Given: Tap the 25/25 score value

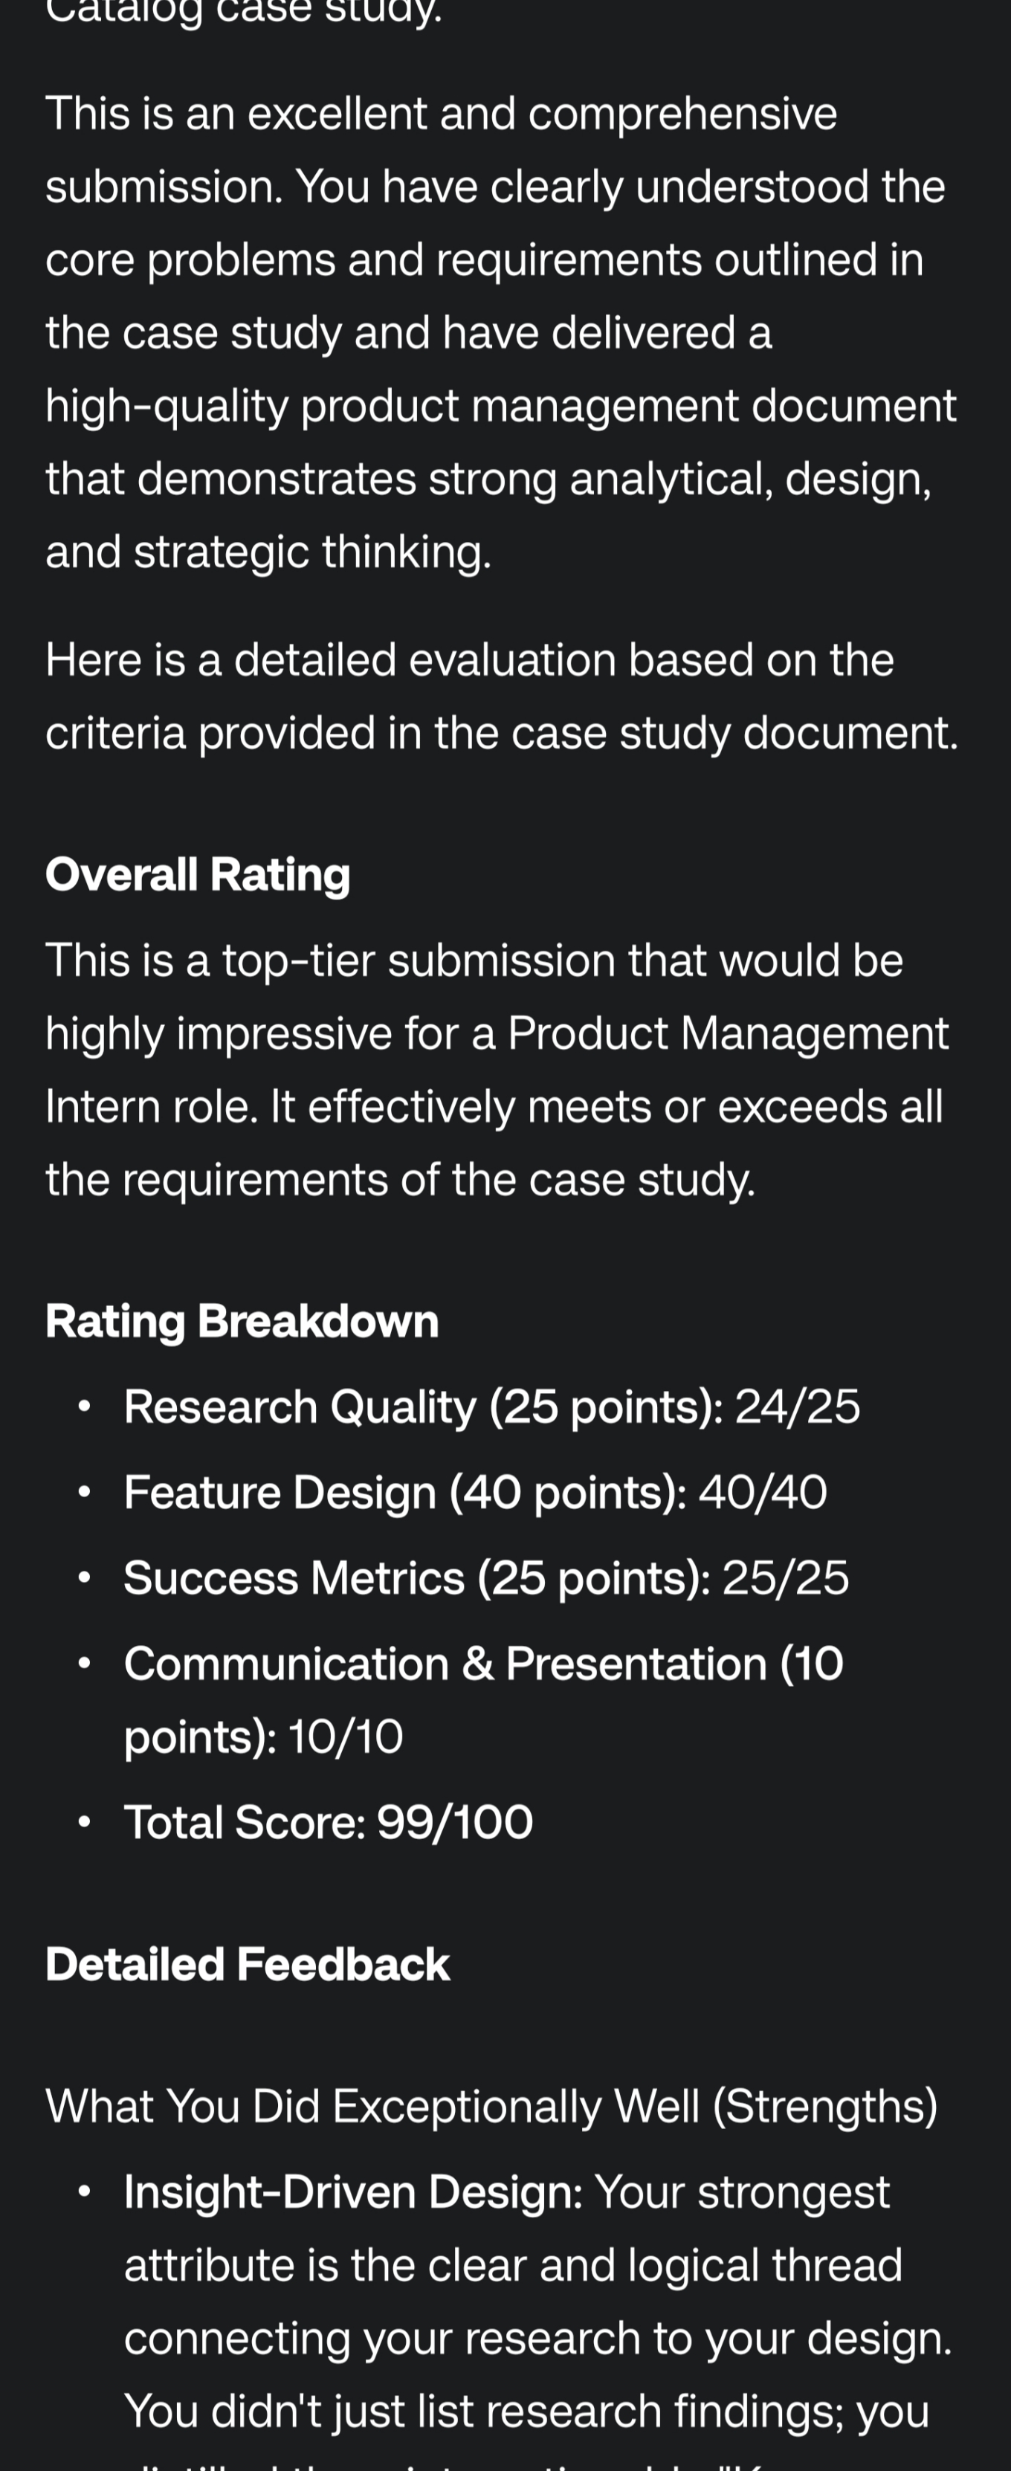Looking at the screenshot, I should click(786, 1578).
